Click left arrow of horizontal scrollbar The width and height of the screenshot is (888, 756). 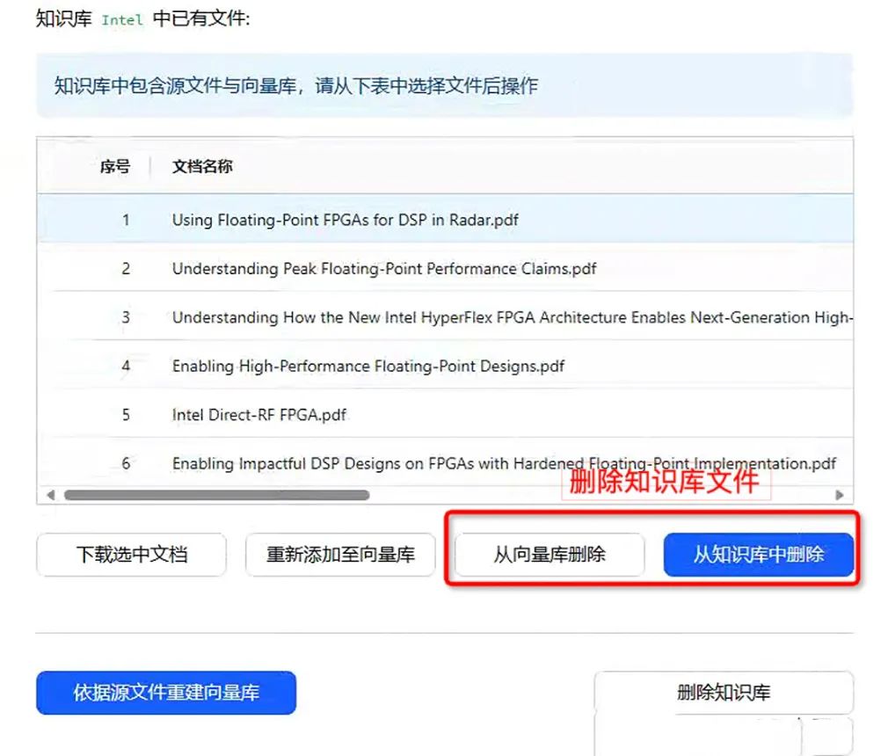pos(51,495)
